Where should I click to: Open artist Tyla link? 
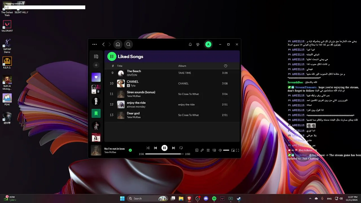click(133, 86)
